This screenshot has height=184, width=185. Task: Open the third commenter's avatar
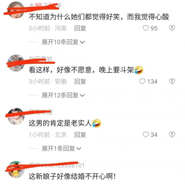[16, 116]
